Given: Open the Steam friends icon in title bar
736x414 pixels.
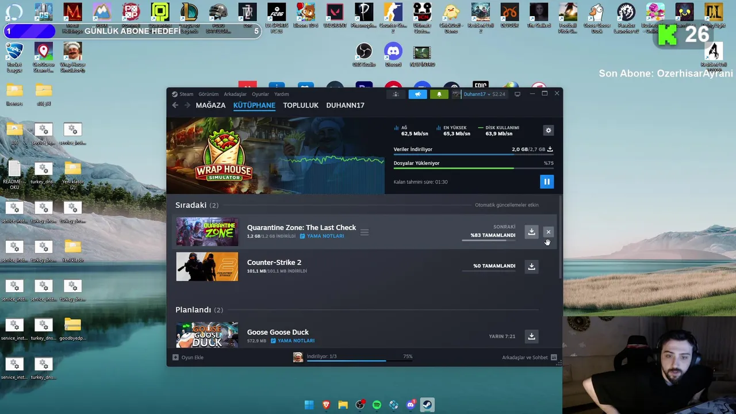Looking at the screenshot, I should [396, 94].
